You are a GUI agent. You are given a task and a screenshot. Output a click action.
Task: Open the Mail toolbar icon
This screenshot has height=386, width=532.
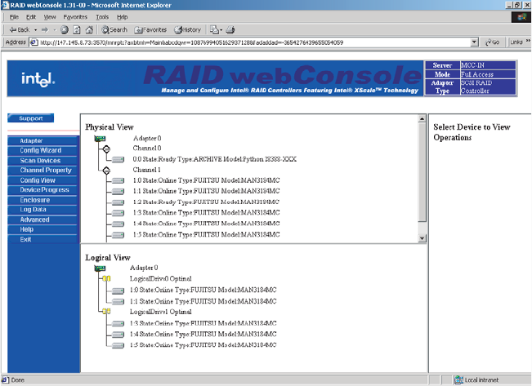click(214, 30)
